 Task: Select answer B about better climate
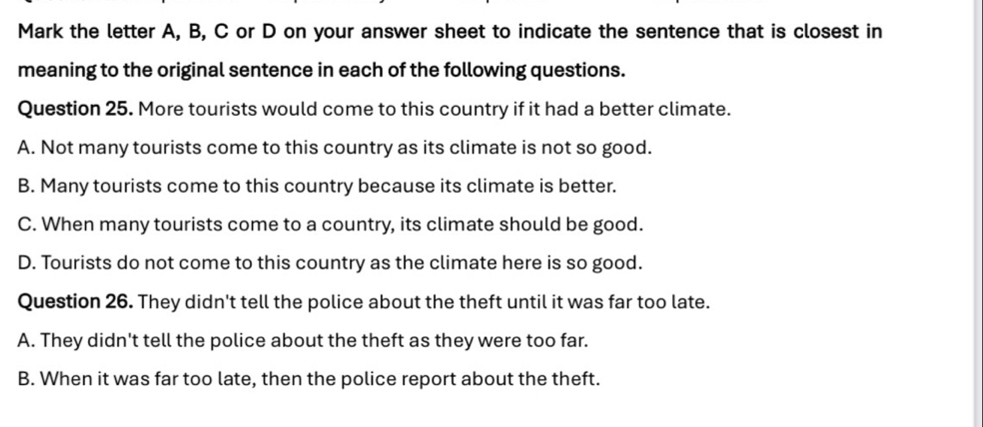click(x=318, y=187)
